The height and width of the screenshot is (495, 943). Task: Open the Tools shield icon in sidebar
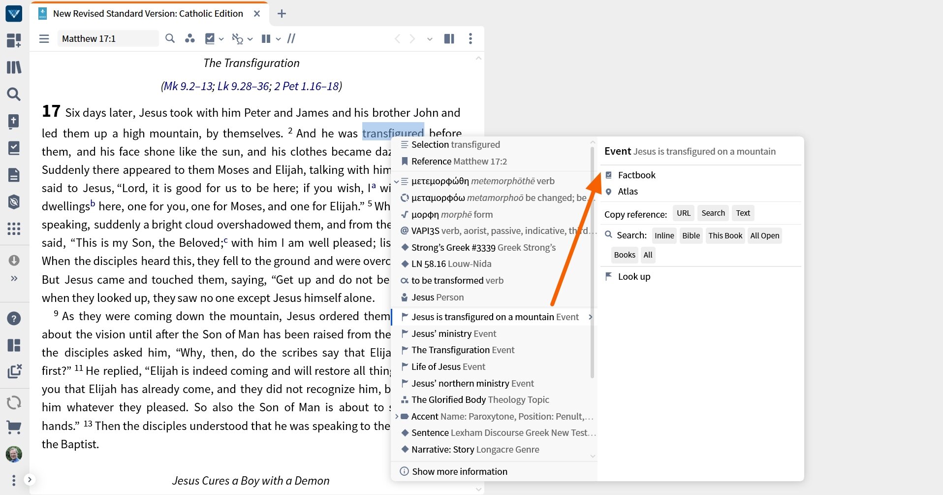(14, 201)
